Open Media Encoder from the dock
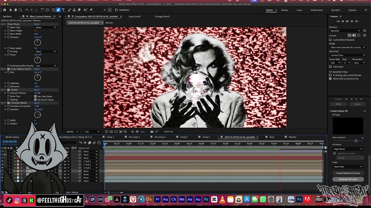The image size is (371, 208). pos(182,199)
